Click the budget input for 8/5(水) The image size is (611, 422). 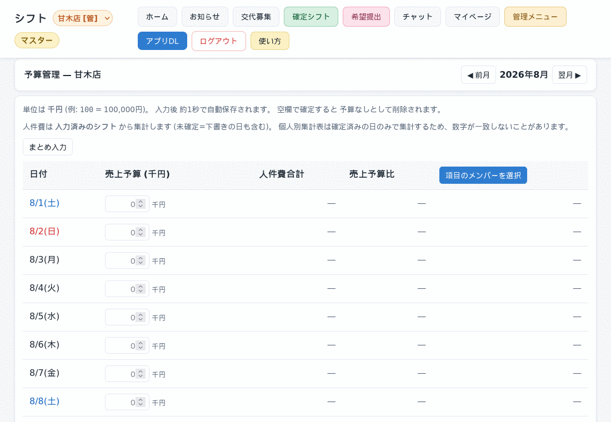point(127,317)
